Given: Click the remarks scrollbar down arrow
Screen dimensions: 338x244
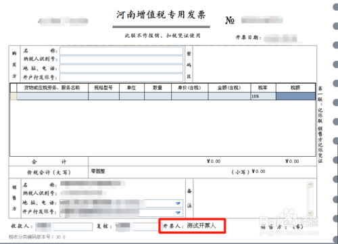Looking at the screenshot, I should 310,213.
